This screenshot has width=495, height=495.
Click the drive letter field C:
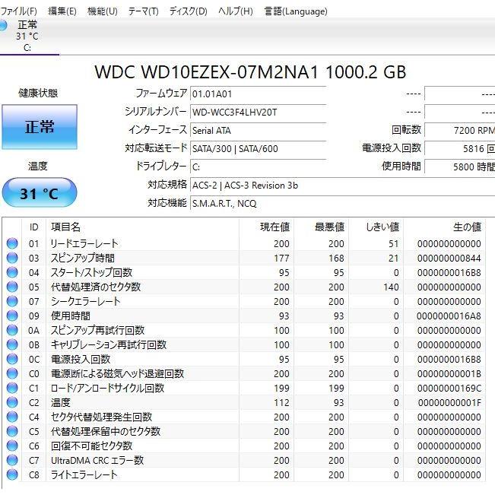coord(259,167)
